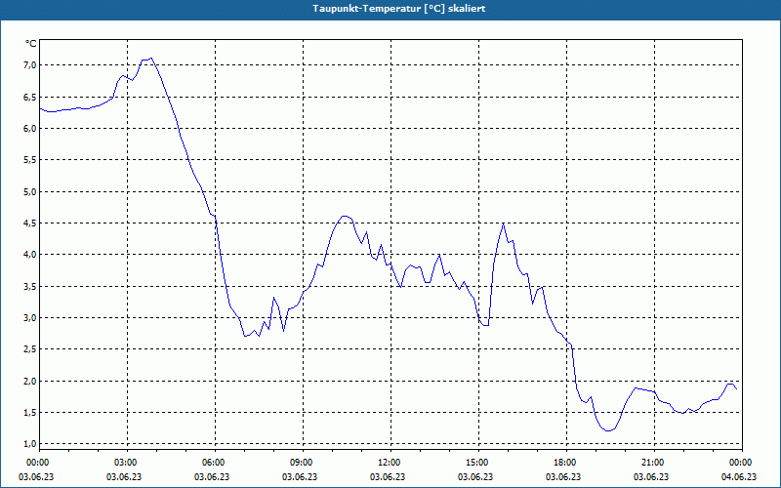Click the chart title Taupunkt-Temperatur [°C] skaliert
781x488 pixels.
coord(399,9)
